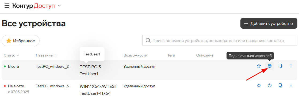Viewport: 299px width, 98px height.
Task: Select the Возможности column header
Action: pos(135,55)
